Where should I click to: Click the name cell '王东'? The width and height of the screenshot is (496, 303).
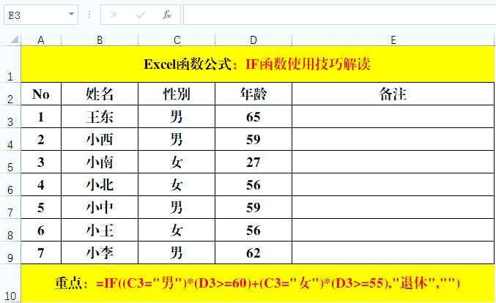click(x=100, y=116)
